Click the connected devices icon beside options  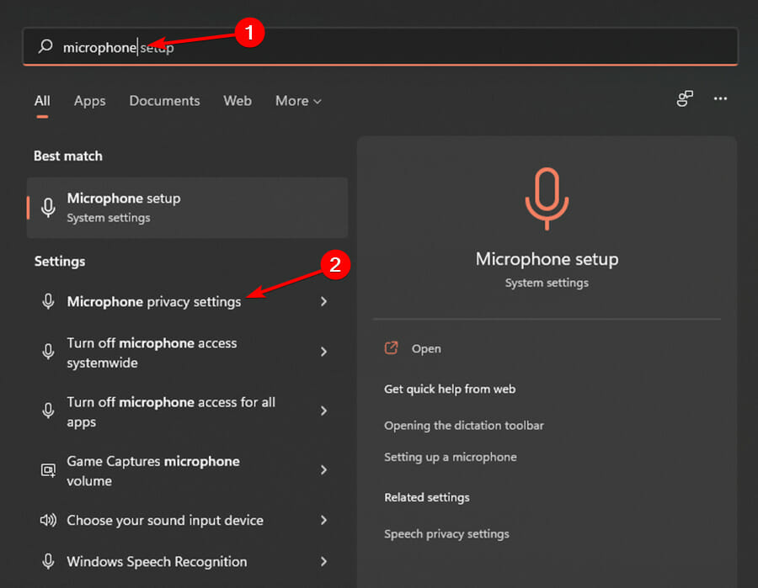click(685, 99)
